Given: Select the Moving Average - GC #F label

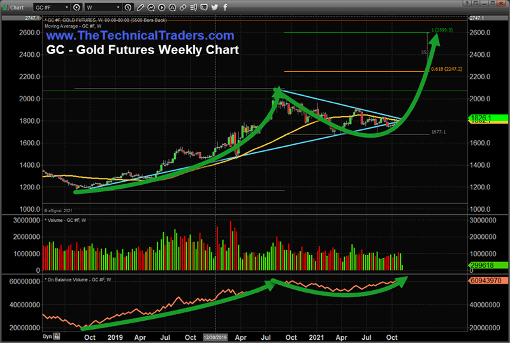Looking at the screenshot, I should (73, 26).
